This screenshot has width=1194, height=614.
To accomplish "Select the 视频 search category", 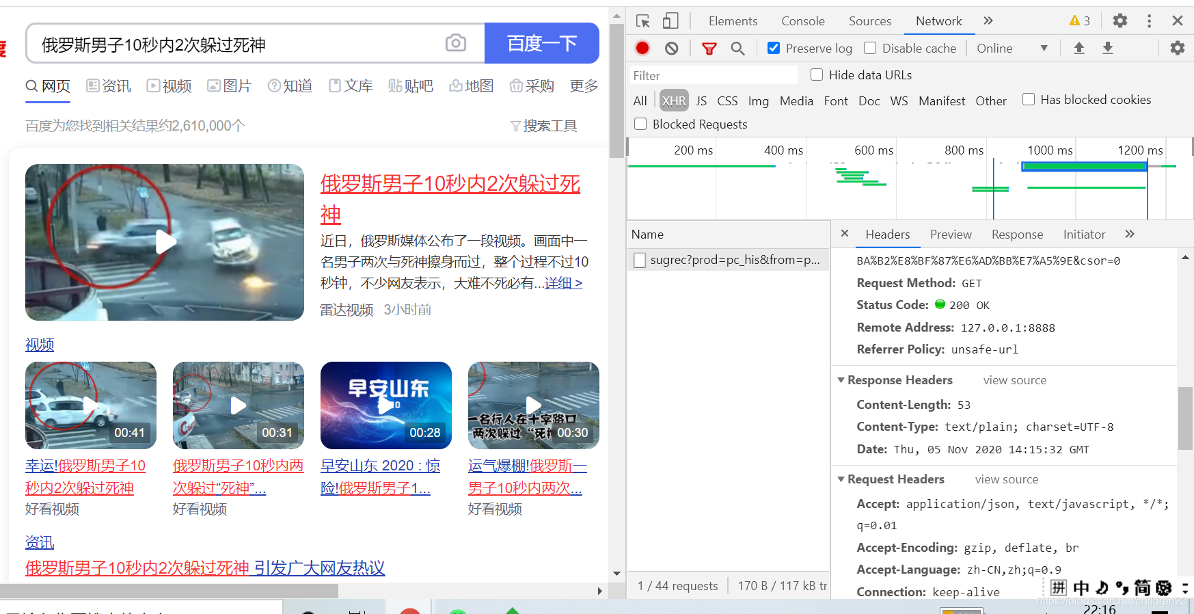I will 169,85.
